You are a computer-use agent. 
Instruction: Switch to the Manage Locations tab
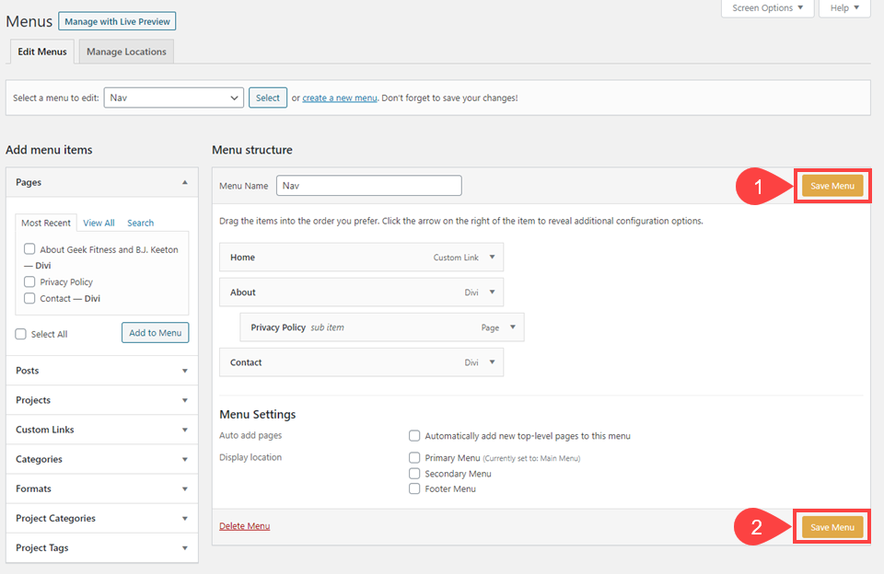coord(125,52)
